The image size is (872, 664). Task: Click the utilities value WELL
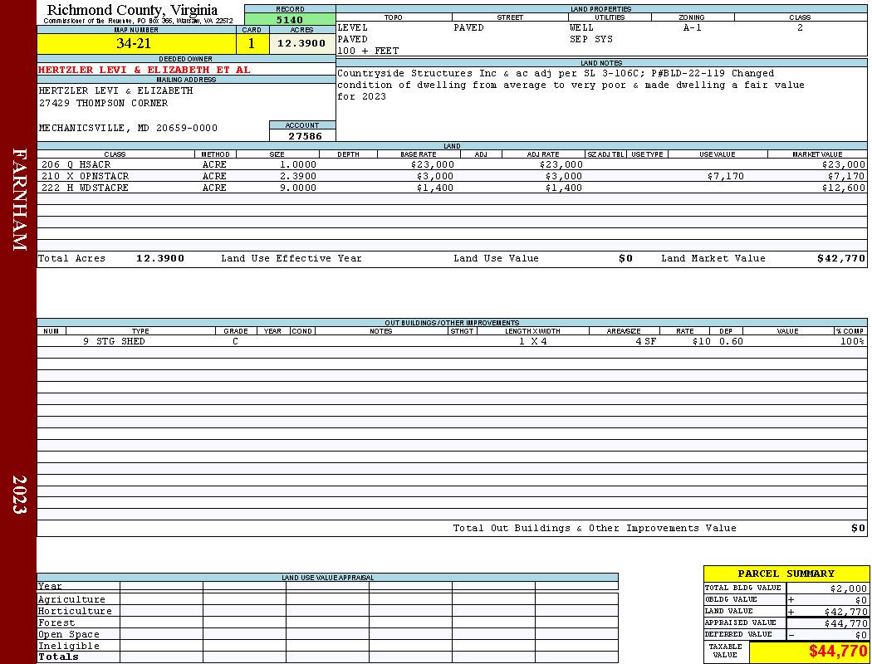[581, 27]
